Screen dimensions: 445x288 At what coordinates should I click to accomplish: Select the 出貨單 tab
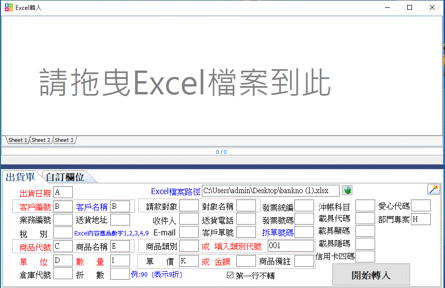coord(21,177)
